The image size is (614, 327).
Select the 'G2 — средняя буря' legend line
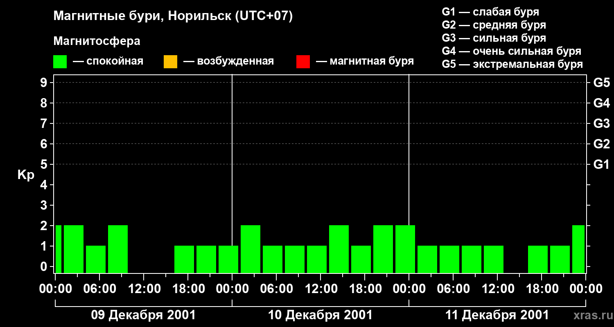pos(494,25)
